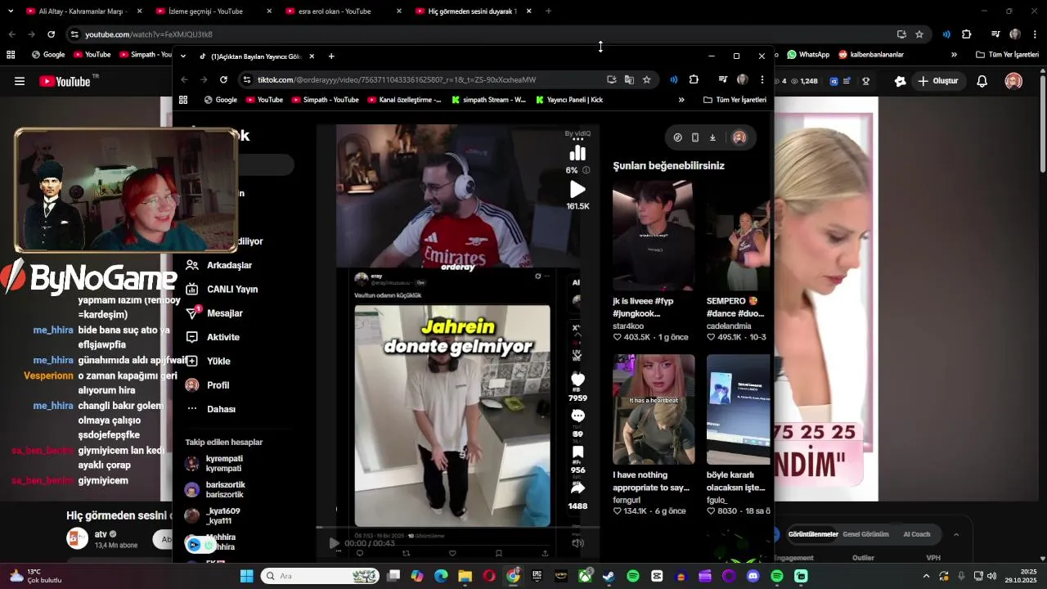1047x589 pixels.
Task: Expand Dahası menu in TikTok sidebar
Action: click(x=211, y=409)
